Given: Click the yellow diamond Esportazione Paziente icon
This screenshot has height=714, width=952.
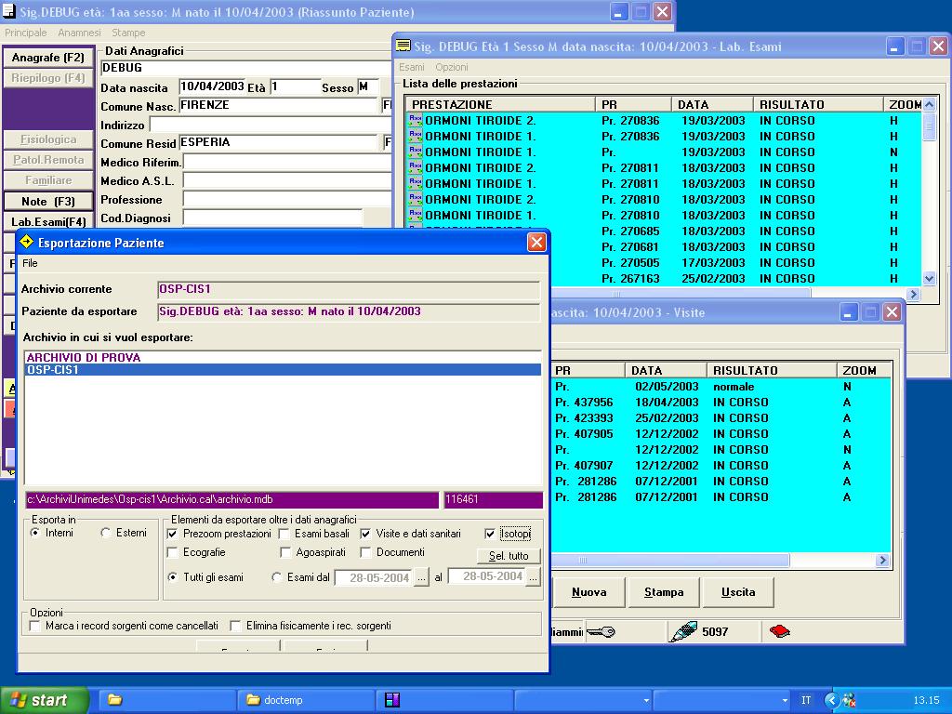Looking at the screenshot, I should pos(27,243).
